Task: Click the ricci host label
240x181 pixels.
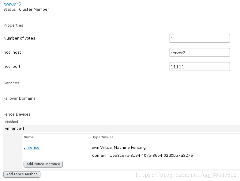Action: (12, 52)
